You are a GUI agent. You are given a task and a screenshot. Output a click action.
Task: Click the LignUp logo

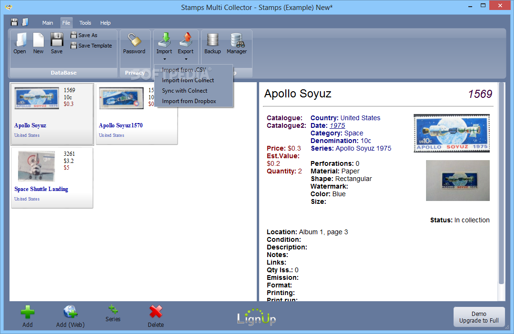(x=256, y=317)
